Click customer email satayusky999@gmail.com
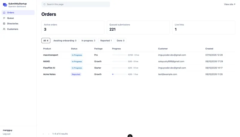The height and width of the screenshot is (137, 240). [x=171, y=62]
